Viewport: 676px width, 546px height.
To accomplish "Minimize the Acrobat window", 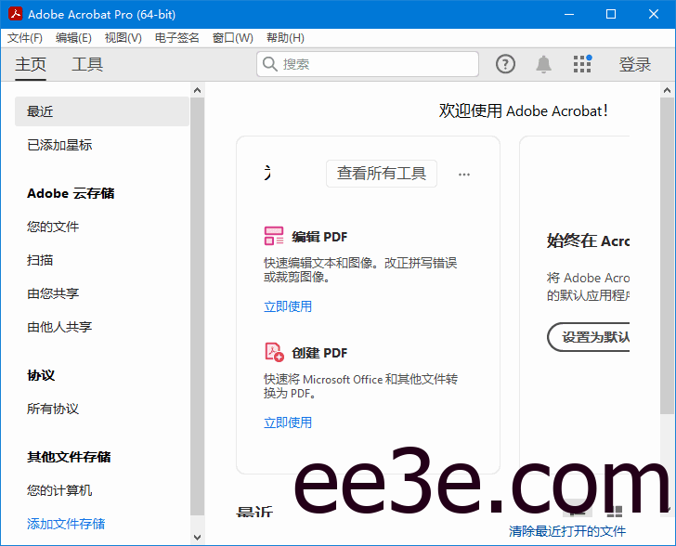I will 569,14.
